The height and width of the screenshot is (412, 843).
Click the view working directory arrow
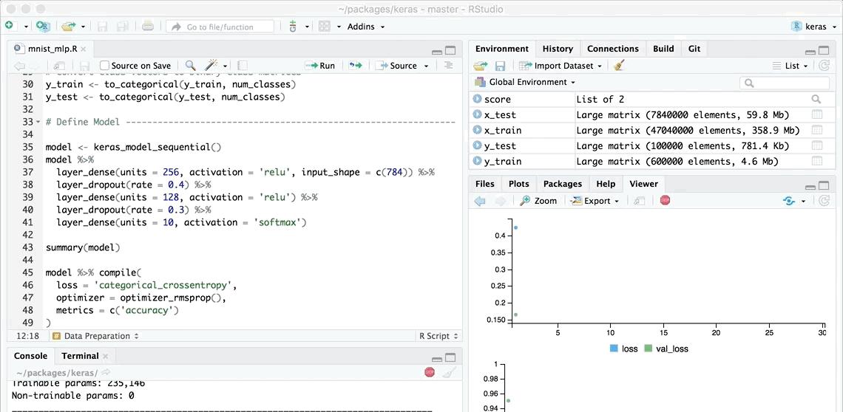tap(105, 371)
